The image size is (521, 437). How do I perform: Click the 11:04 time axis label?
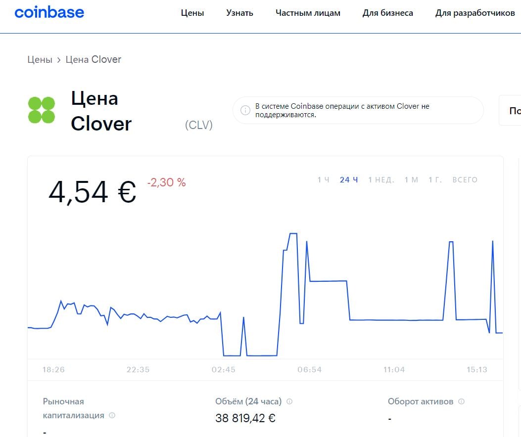pyautogui.click(x=394, y=370)
